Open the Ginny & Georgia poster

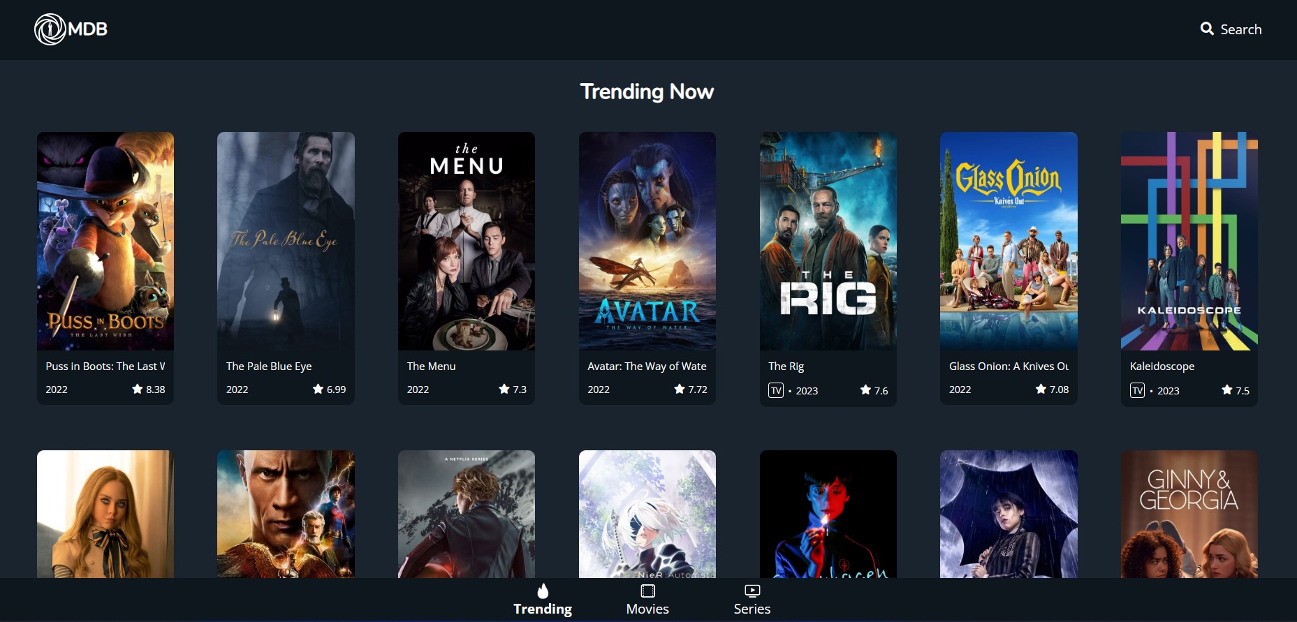(x=1189, y=514)
